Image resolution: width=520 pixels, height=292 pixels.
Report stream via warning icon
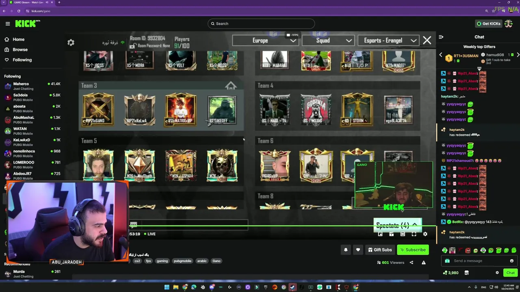[x=423, y=262]
